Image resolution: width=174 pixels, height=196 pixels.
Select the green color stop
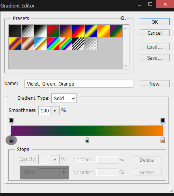tap(87, 140)
